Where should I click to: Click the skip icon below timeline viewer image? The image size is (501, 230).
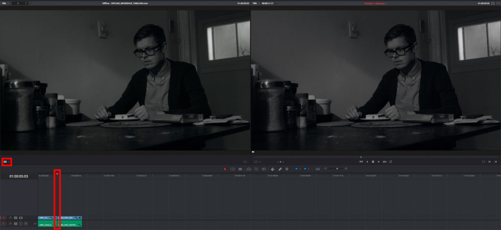[x=253, y=152]
